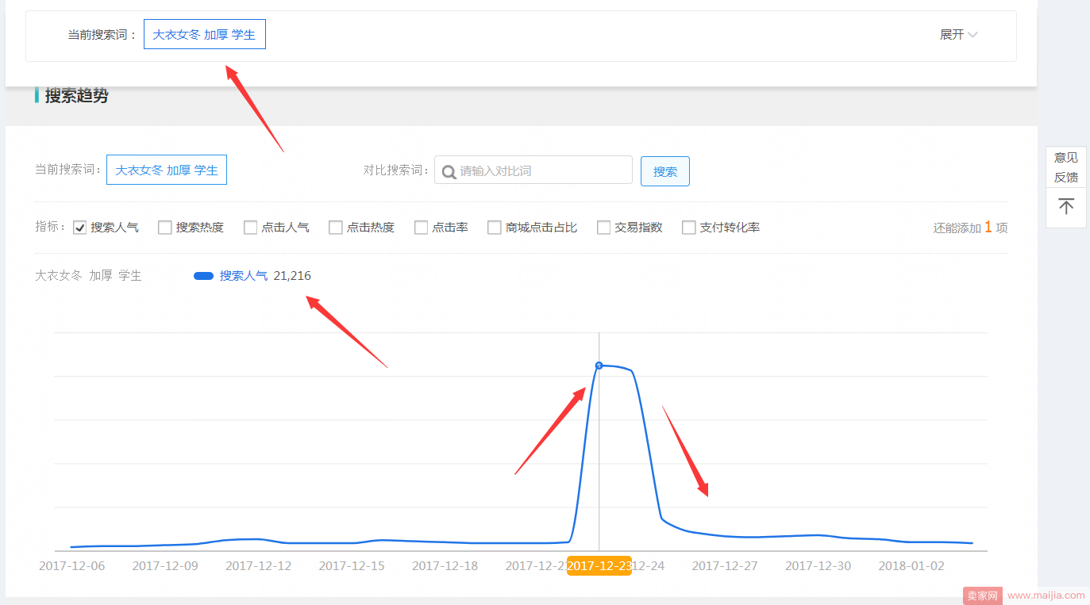
Task: Click the 2017-12-06 axis label
Action: click(x=71, y=566)
